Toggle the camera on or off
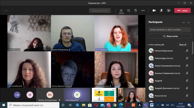The image size is (194, 108). pyautogui.click(x=154, y=11)
